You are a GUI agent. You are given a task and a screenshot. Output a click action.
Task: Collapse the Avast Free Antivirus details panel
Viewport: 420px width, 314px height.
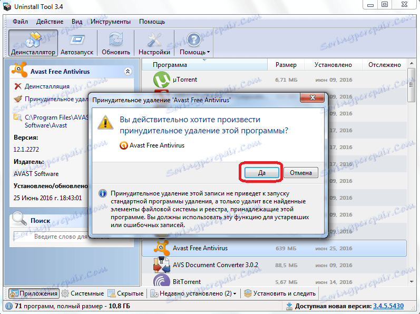point(128,71)
